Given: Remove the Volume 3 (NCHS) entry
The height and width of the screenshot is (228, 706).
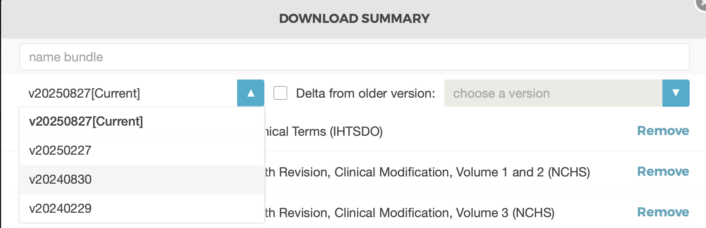Looking at the screenshot, I should [x=663, y=212].
